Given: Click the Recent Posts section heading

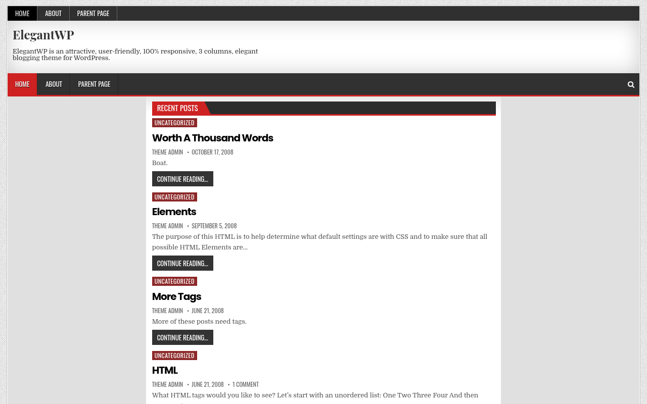Looking at the screenshot, I should click(x=177, y=108).
